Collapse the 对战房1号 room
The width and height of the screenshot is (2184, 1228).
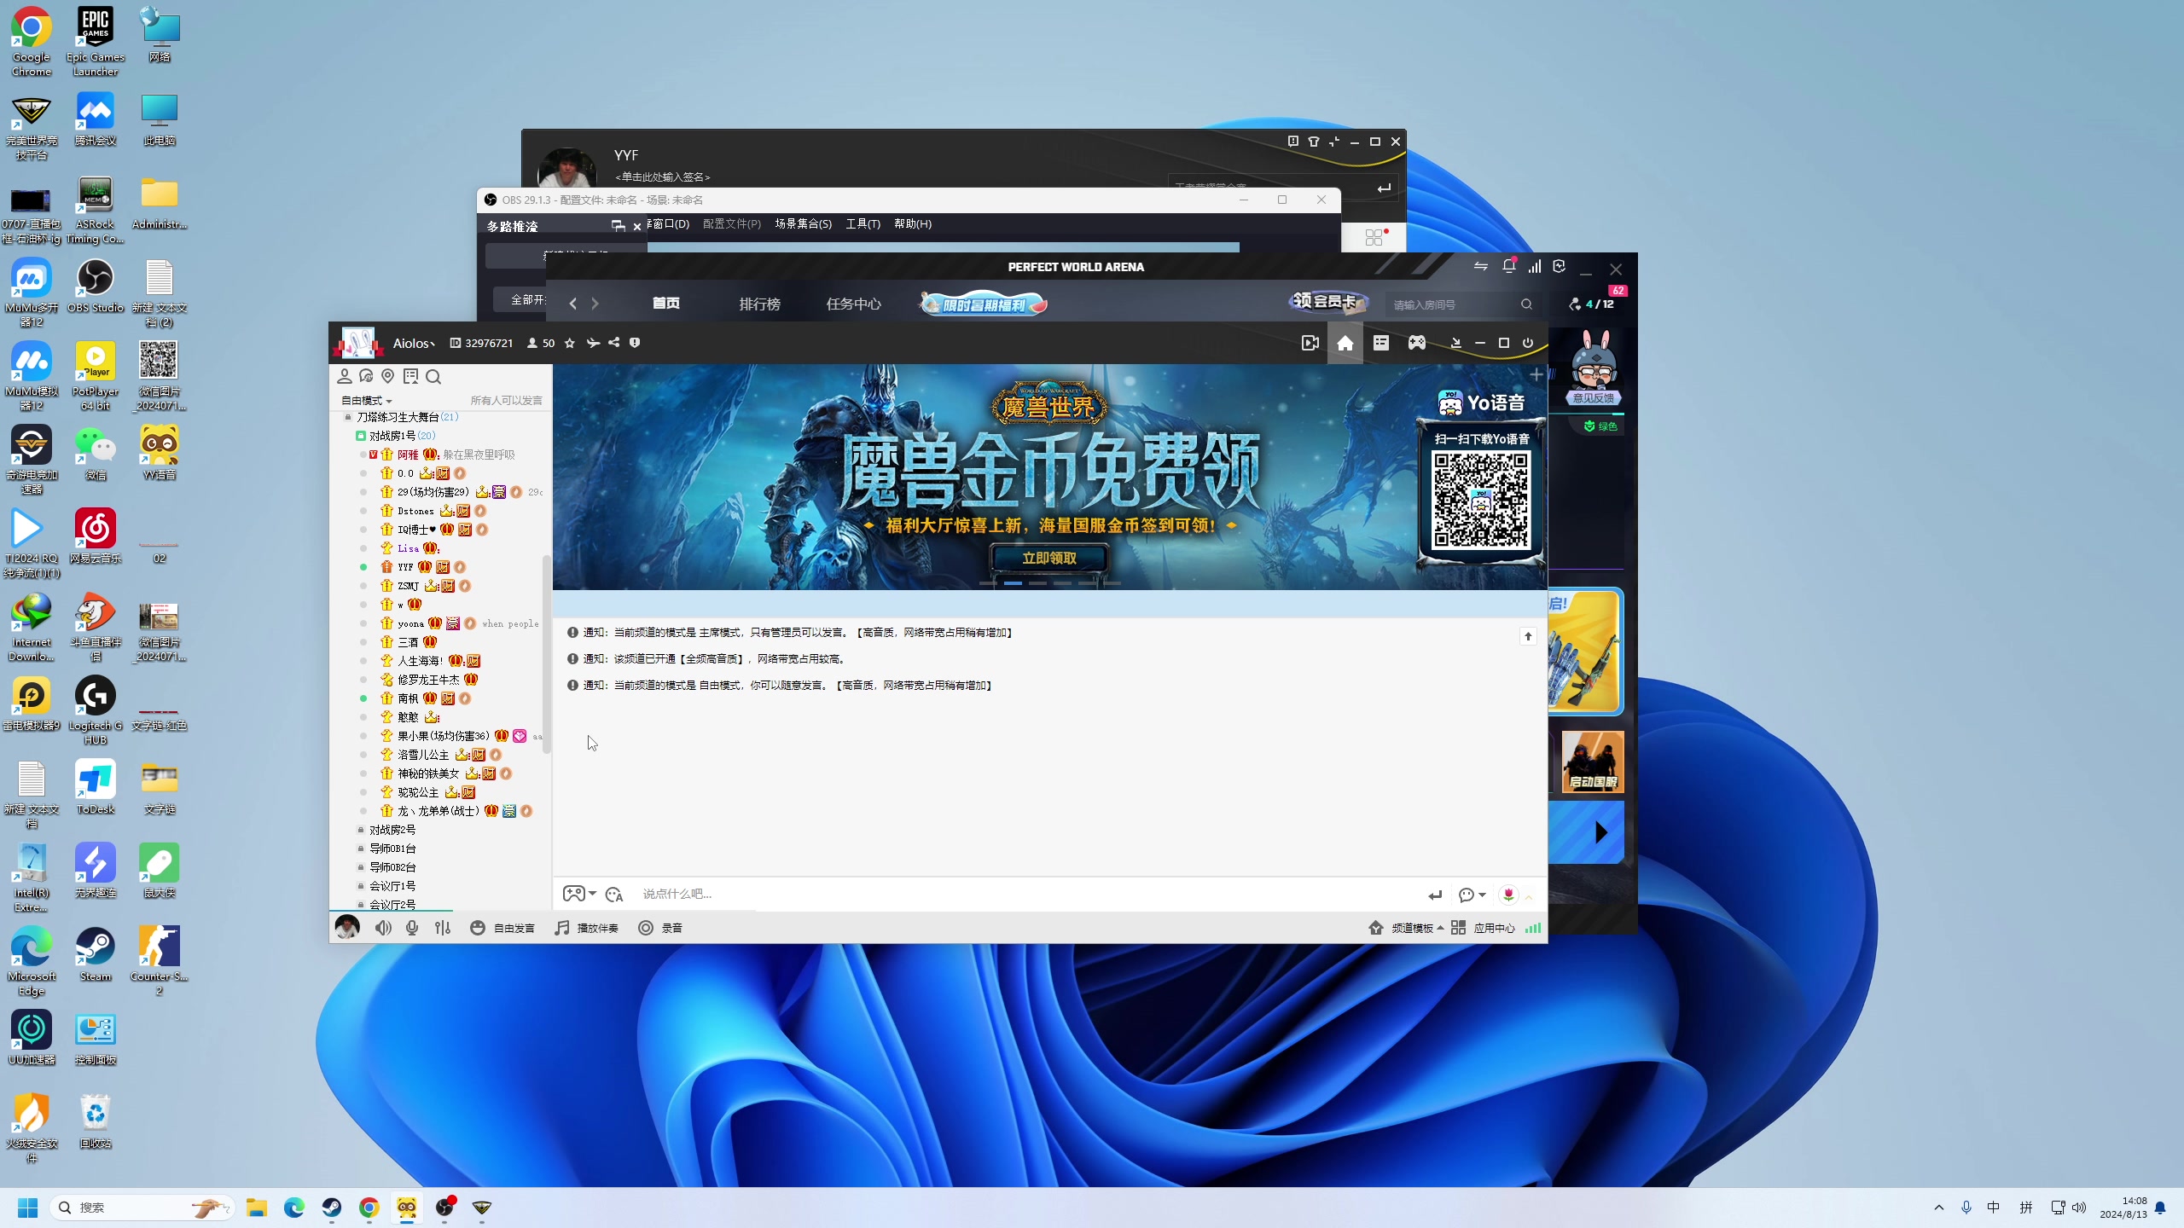361,436
